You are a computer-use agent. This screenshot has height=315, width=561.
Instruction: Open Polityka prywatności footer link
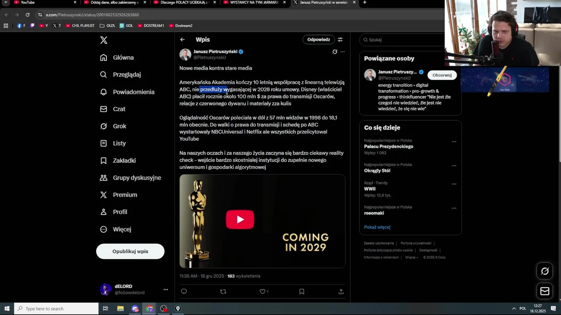[416, 243]
